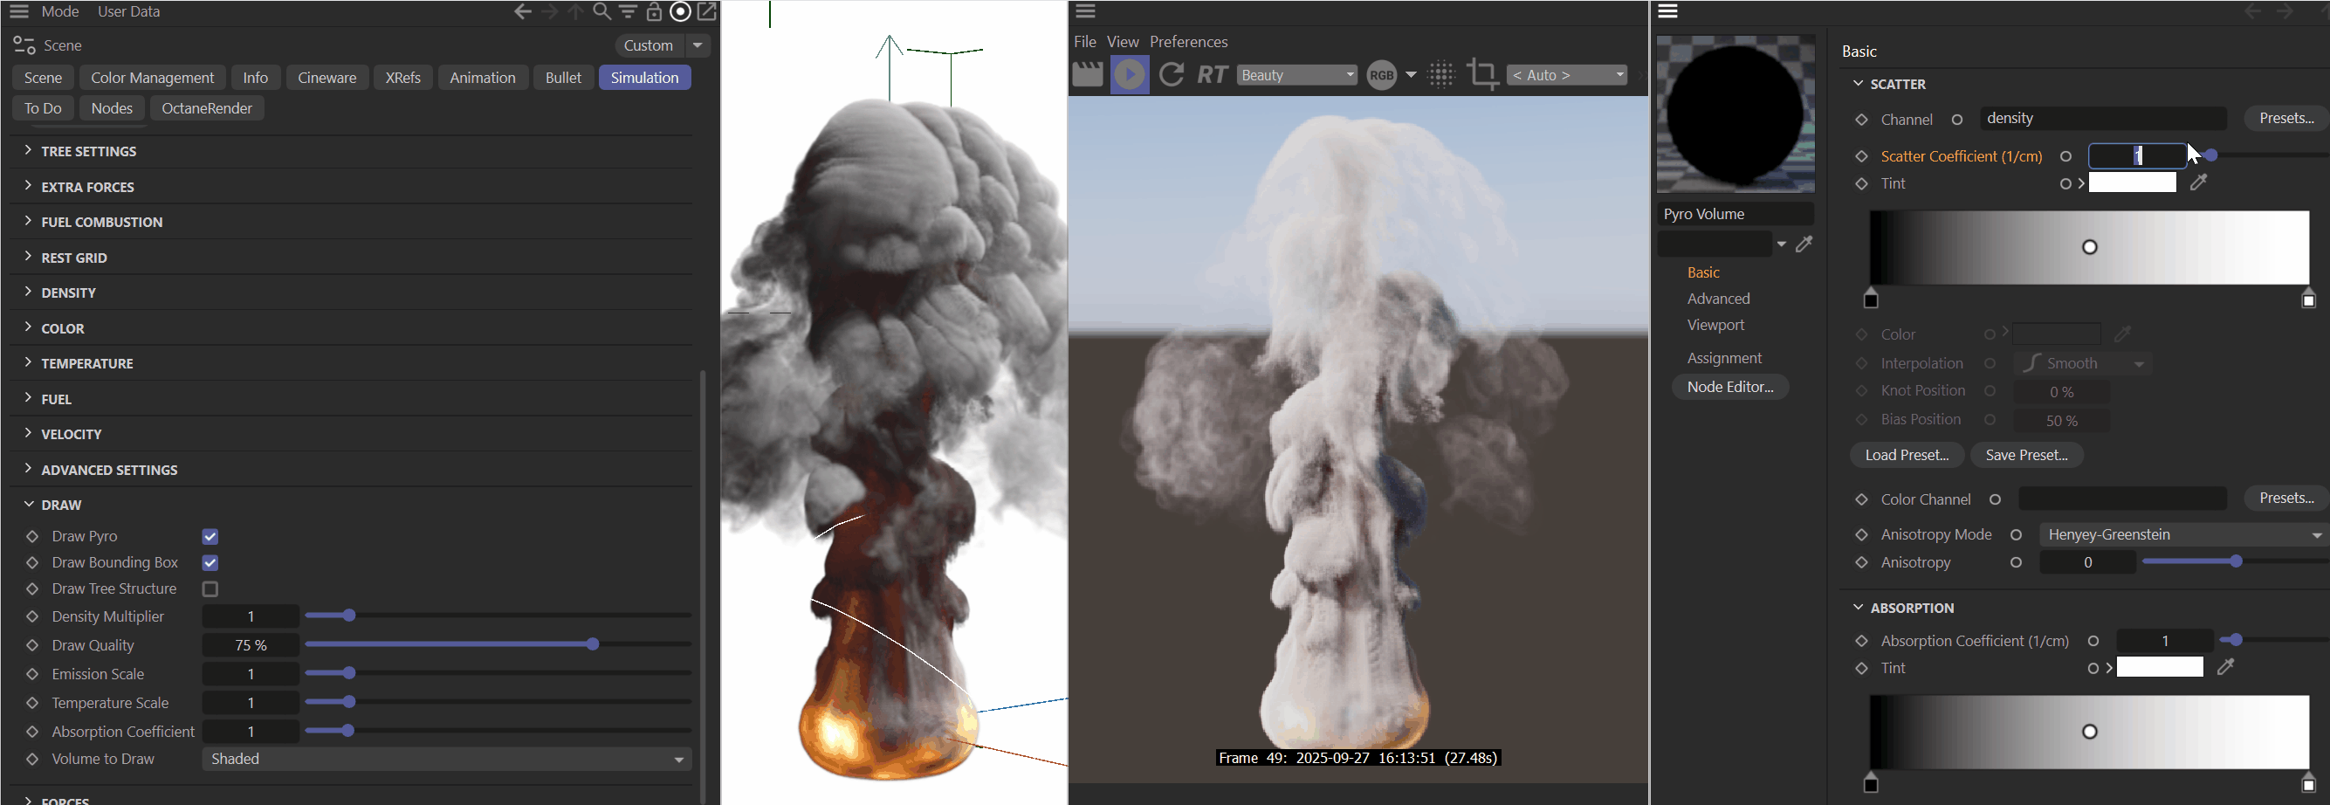Switch to the Bullet tab
Screen dimensions: 2330x805
[562, 78]
